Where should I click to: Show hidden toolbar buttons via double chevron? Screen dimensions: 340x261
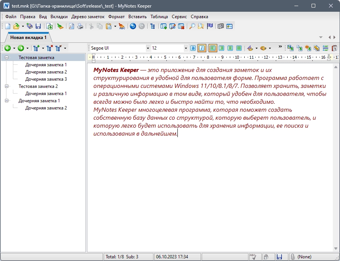click(x=280, y=47)
